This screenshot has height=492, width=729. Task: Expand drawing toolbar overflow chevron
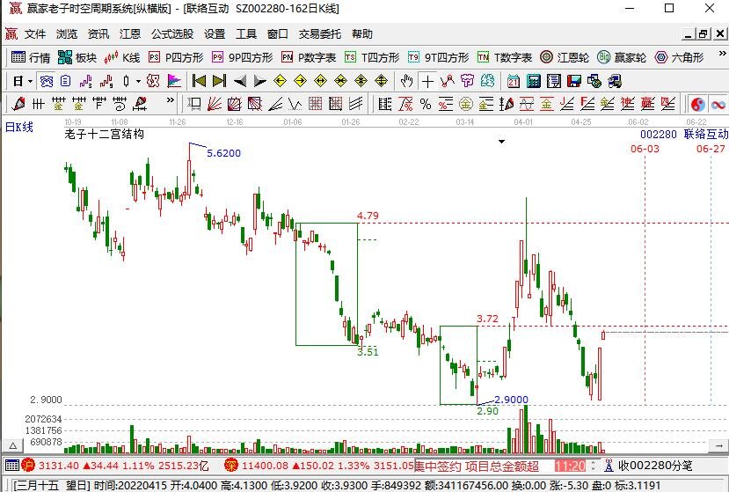pos(171,99)
